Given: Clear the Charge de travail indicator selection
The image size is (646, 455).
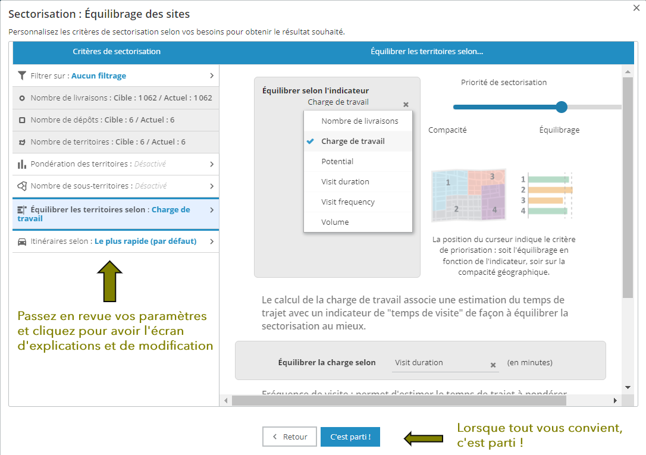Looking at the screenshot, I should point(406,104).
